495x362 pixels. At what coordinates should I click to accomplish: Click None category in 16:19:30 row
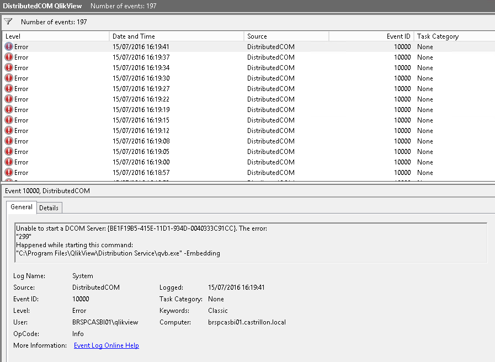tap(425, 78)
